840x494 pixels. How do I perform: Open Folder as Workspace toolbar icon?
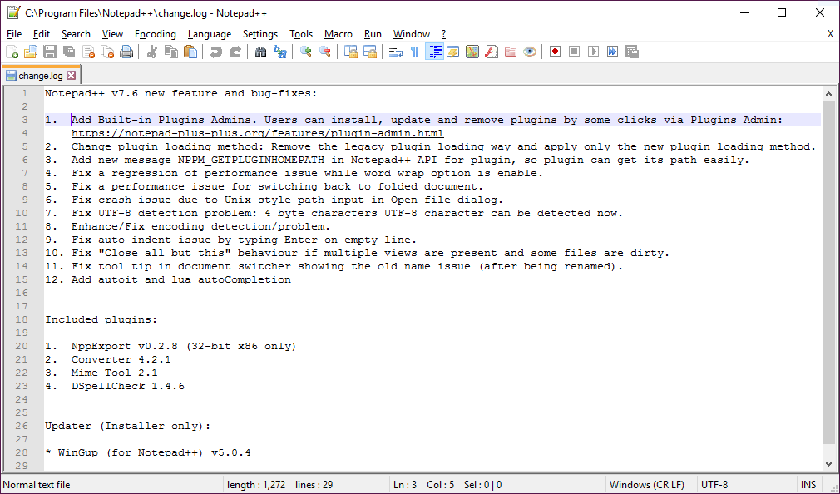pyautogui.click(x=511, y=52)
